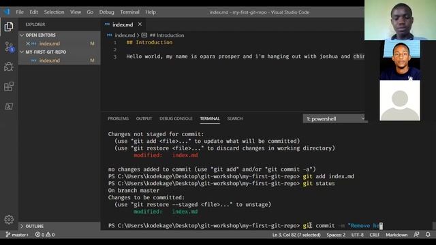Viewport: 436px width, 245px height.
Task: Click the ## Introduction heading line
Action: 150,42
